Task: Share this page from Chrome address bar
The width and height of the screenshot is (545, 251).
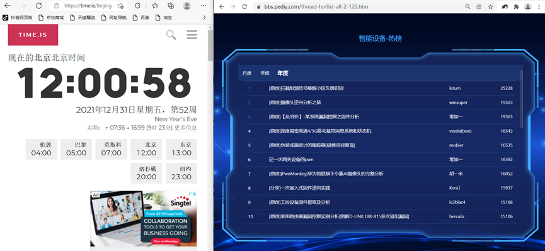Action: [x=479, y=6]
